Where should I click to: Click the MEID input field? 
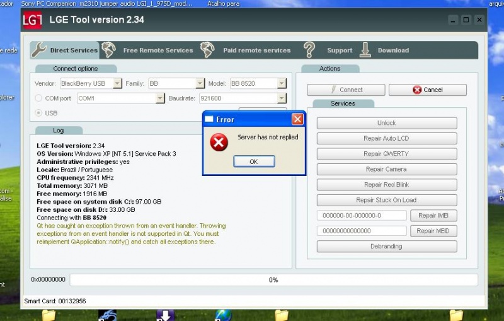pos(362,231)
